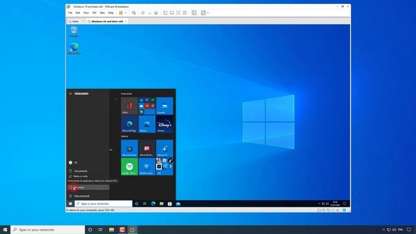This screenshot has height=234, width=416.
Task: Open Documents from Start menu
Action: click(x=88, y=171)
